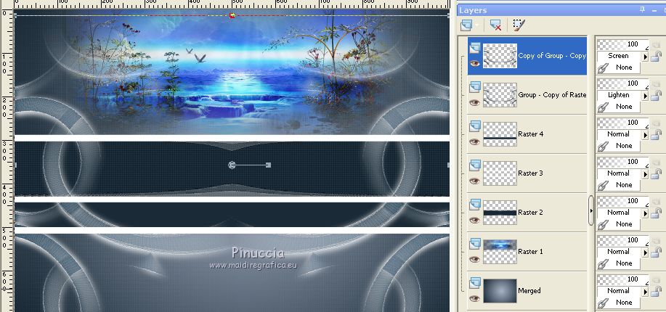Click Merged layer gradient thumbnail
Image resolution: width=666 pixels, height=312 pixels.
click(500, 291)
